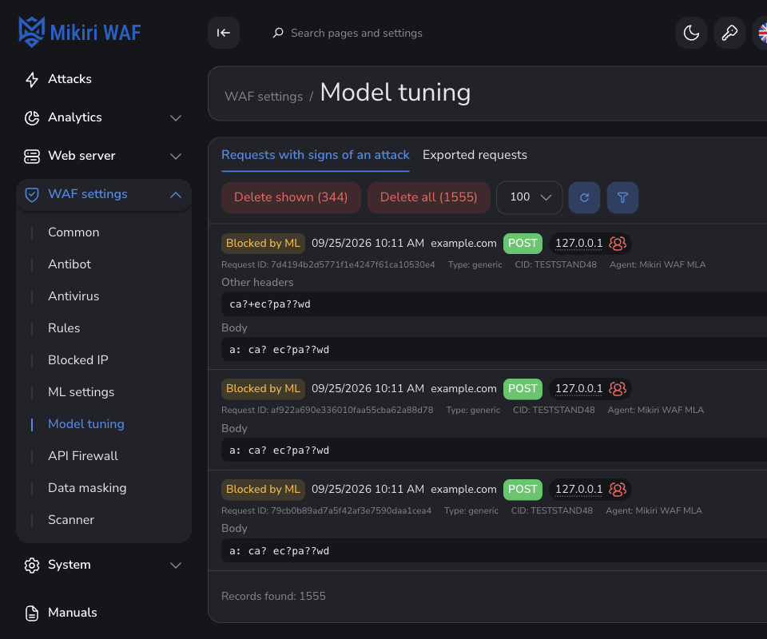
Task: Click users icon on request 7d4194b2d5771f1e
Action: click(x=618, y=243)
